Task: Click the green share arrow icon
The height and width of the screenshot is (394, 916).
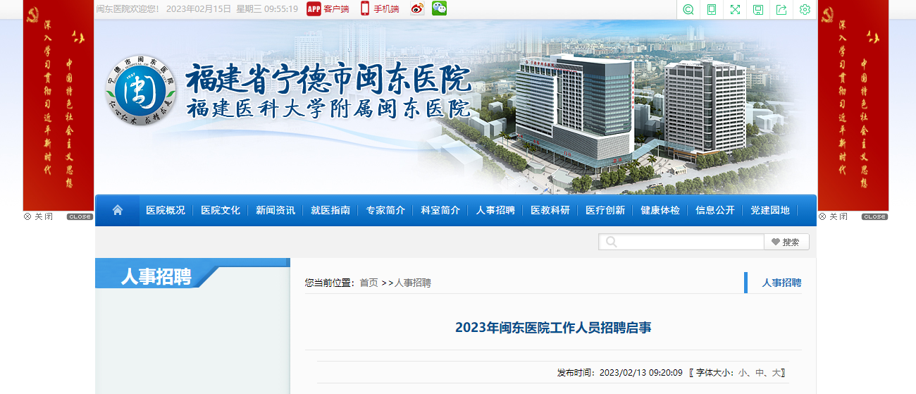Action: click(781, 9)
